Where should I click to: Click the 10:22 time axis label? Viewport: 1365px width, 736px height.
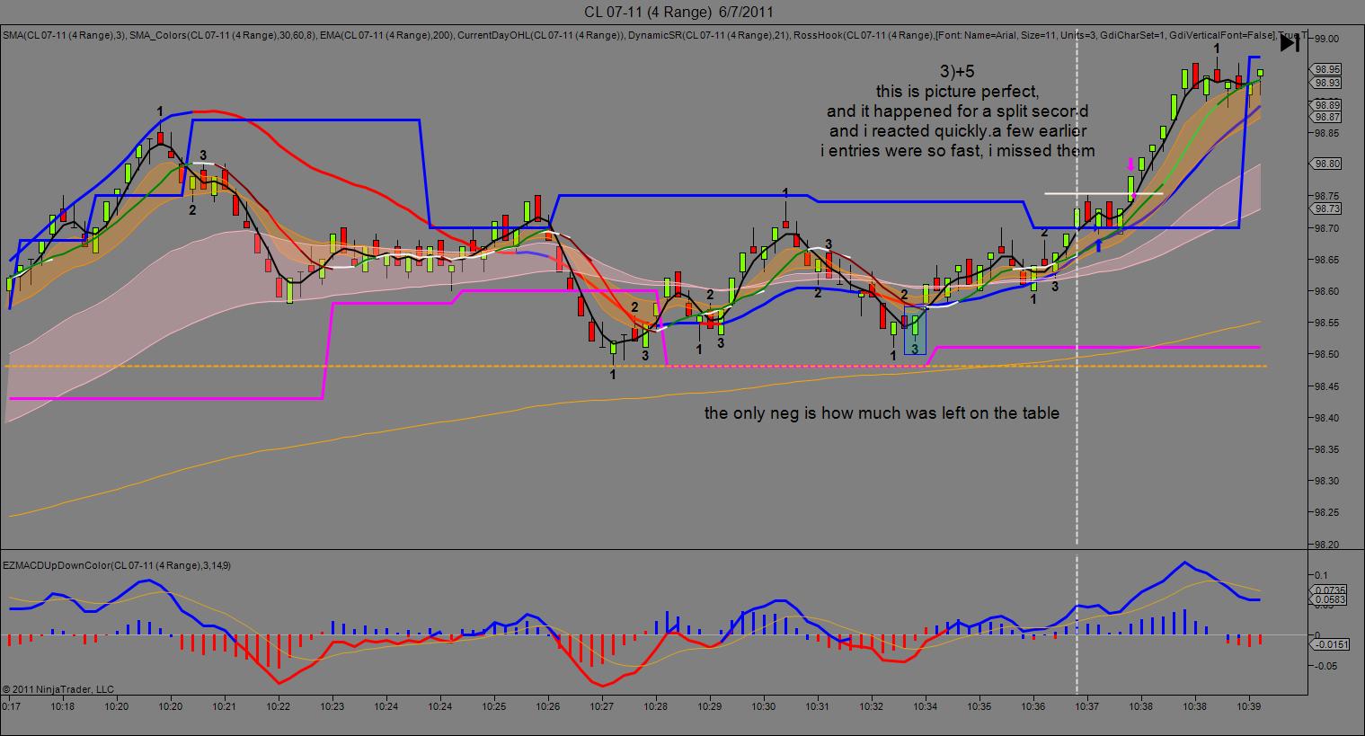[279, 706]
